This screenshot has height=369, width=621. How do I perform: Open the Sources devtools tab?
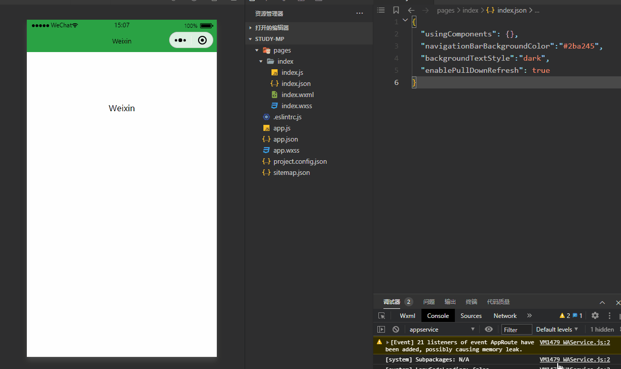coord(471,315)
